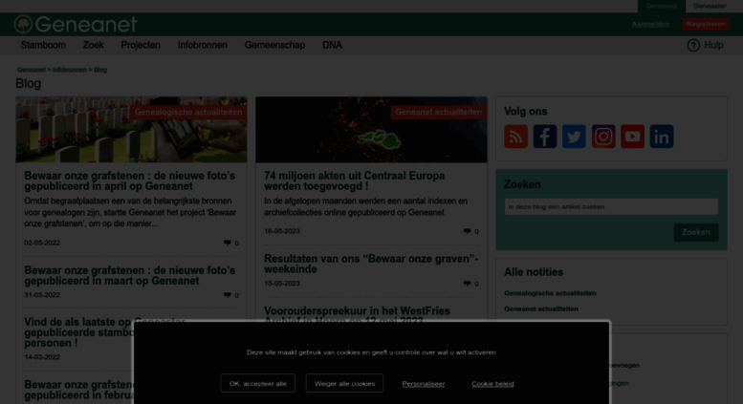
Task: Open the gravestones photo thumbnail
Action: 131,130
